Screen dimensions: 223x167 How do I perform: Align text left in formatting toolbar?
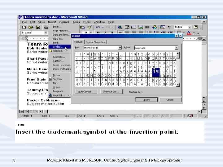[120, 33]
